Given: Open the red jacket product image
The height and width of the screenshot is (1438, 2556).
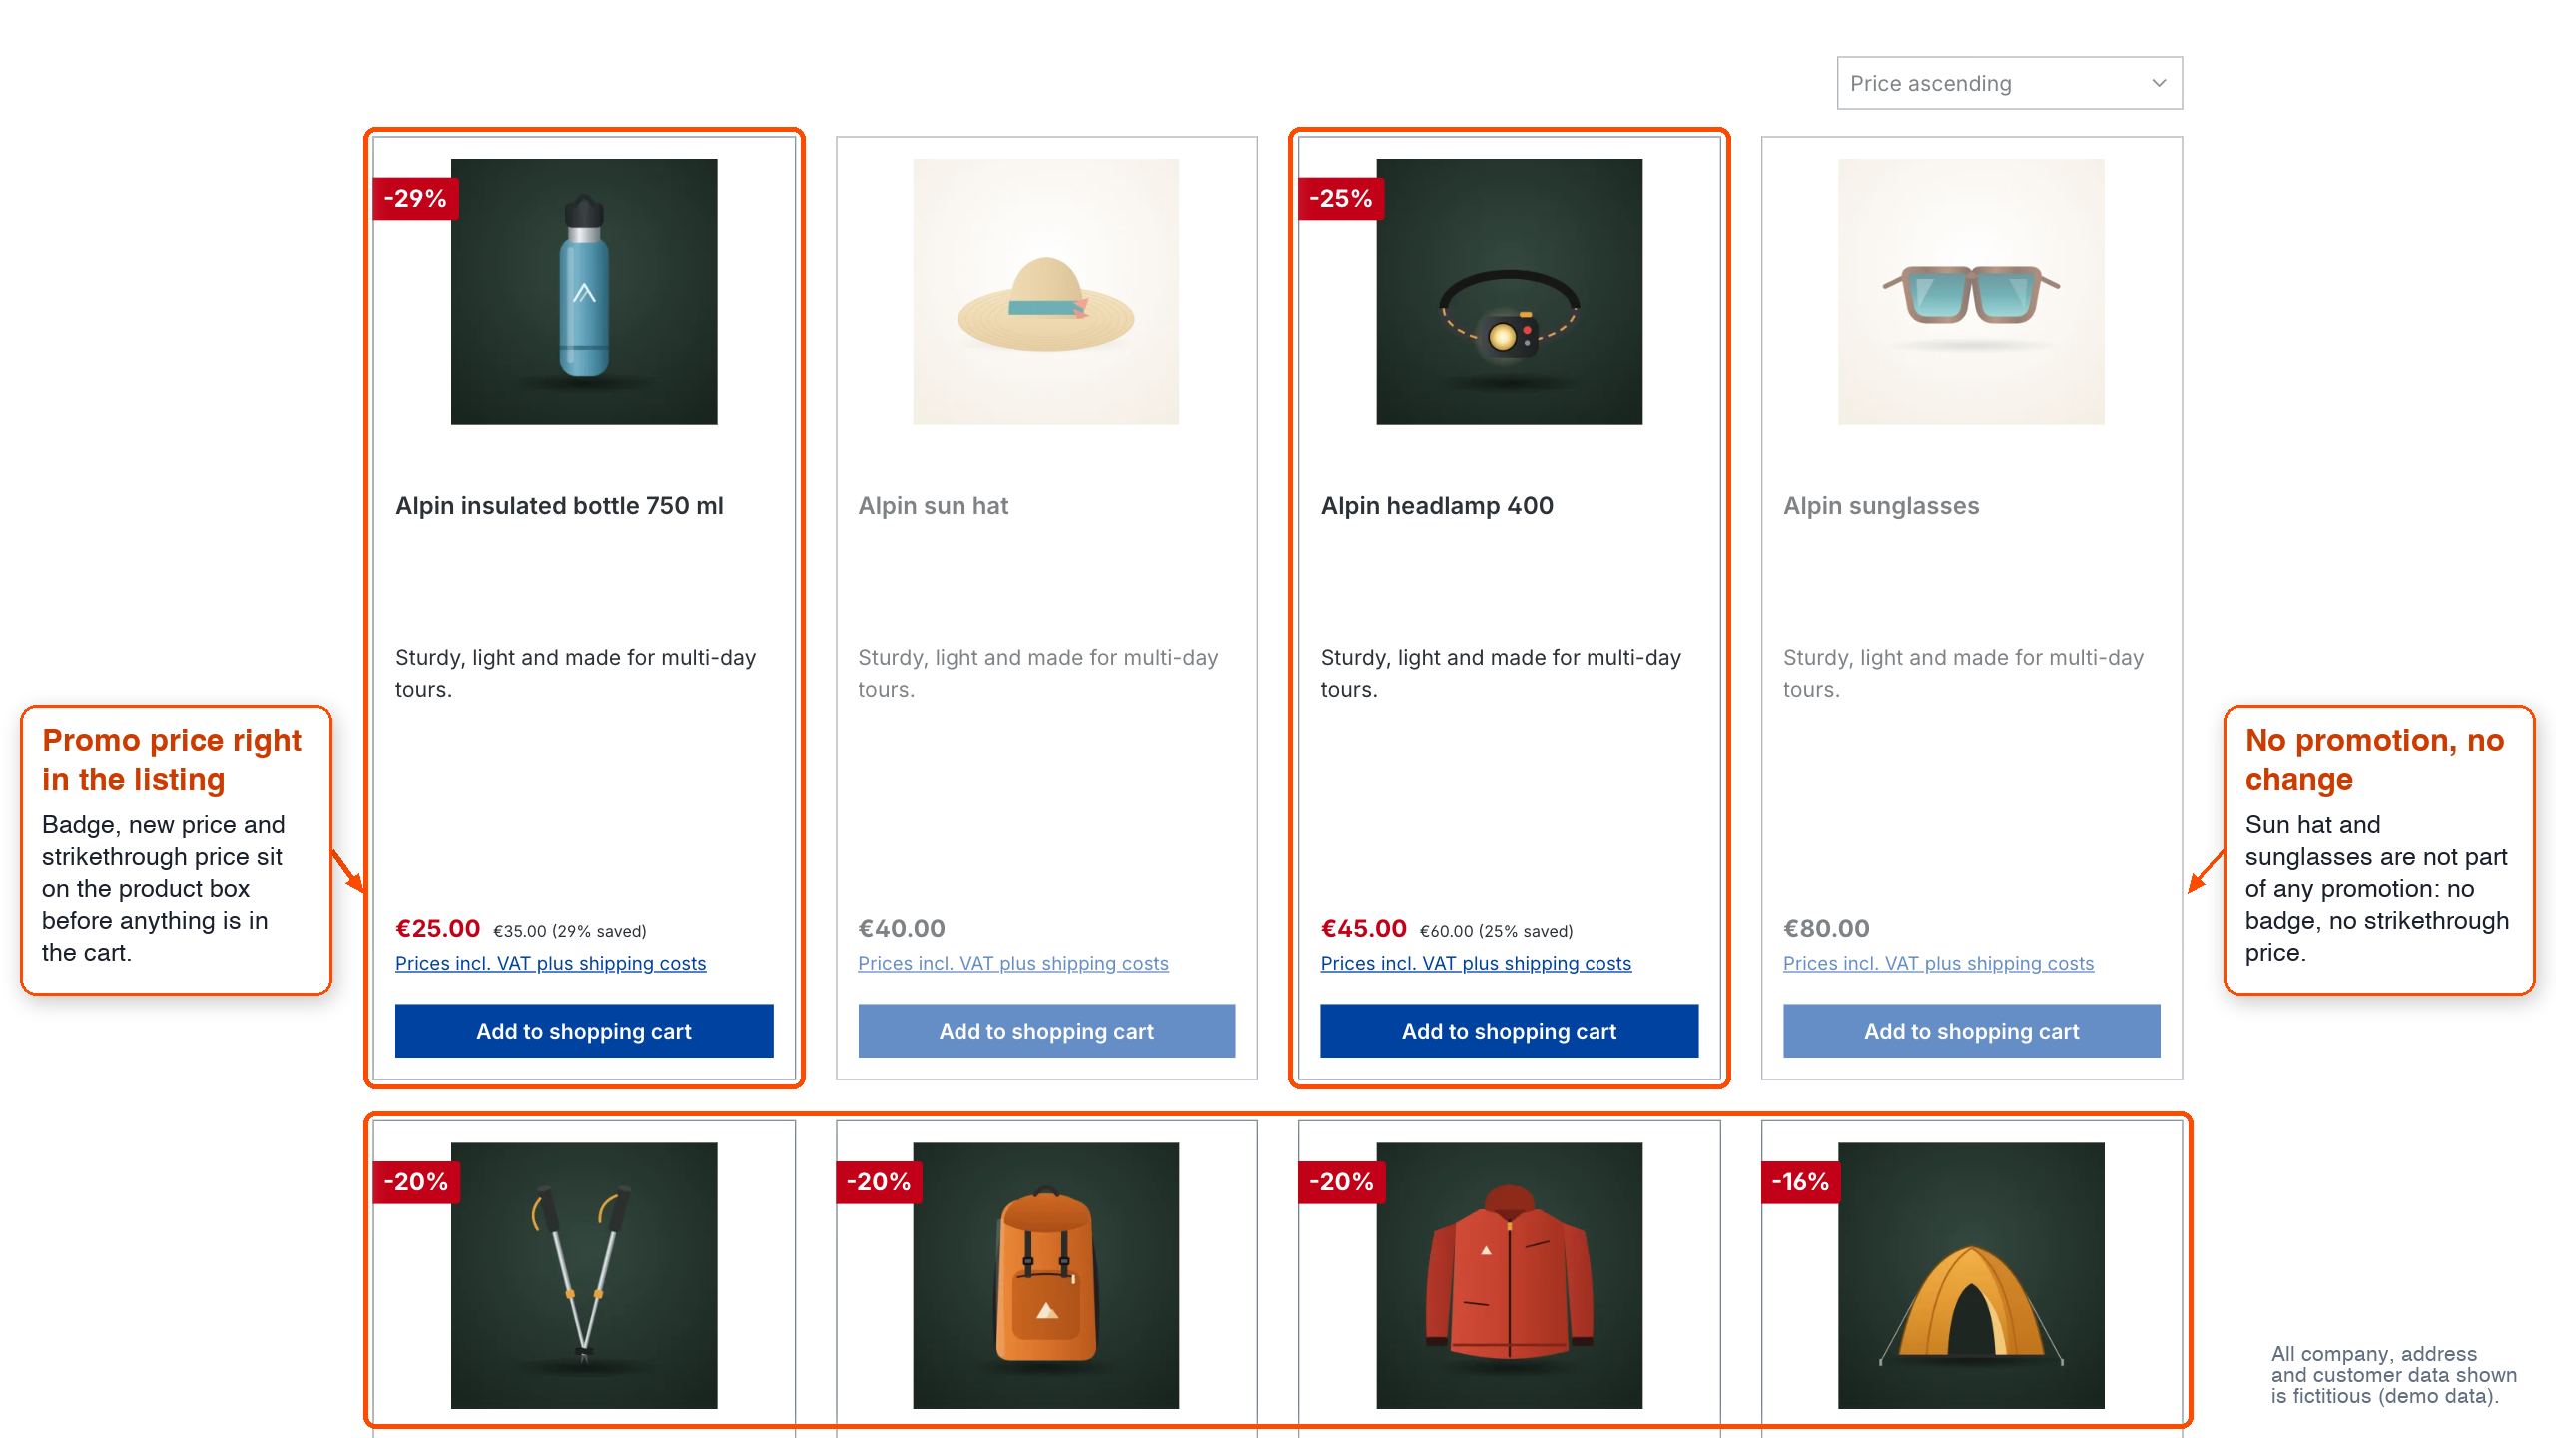Looking at the screenshot, I should [1509, 1275].
